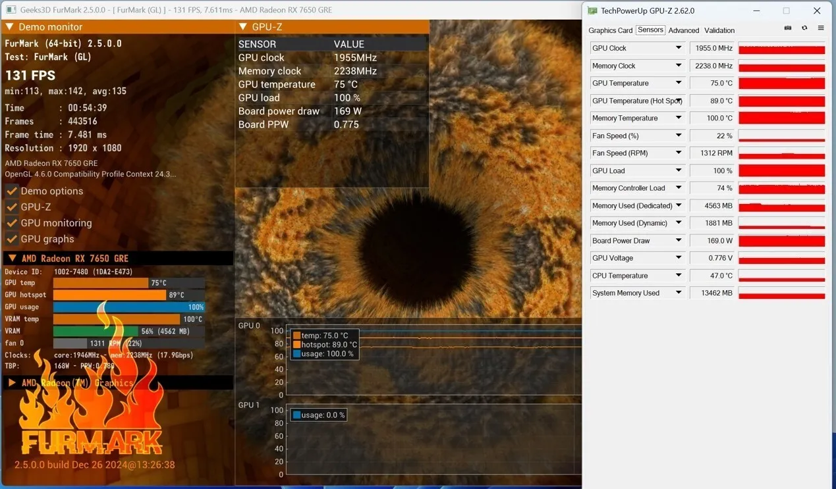Toggle the GPU-Z checkbox in FurMark
This screenshot has height=489, width=836.
[x=11, y=207]
